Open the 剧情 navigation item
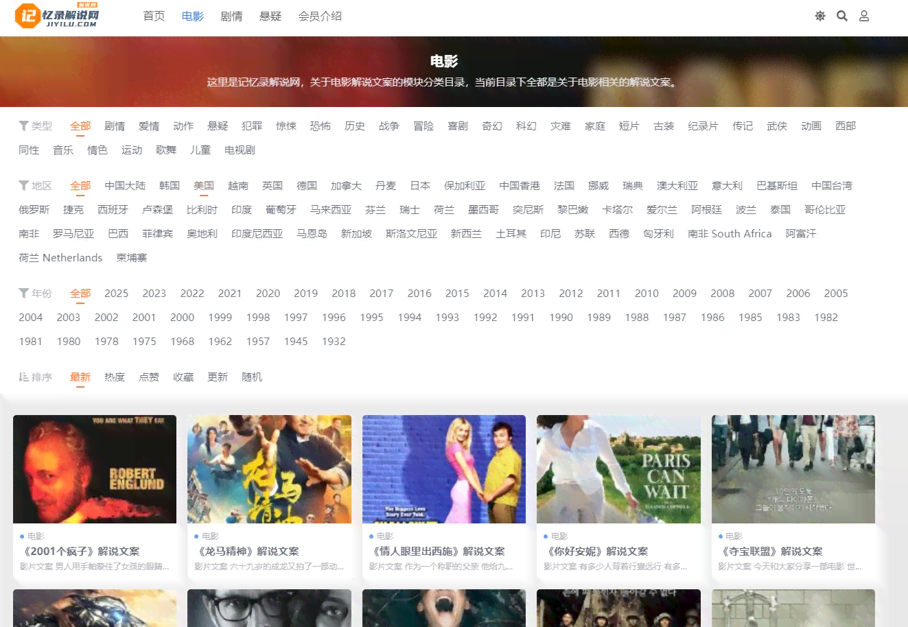Image resolution: width=908 pixels, height=627 pixels. tap(231, 16)
